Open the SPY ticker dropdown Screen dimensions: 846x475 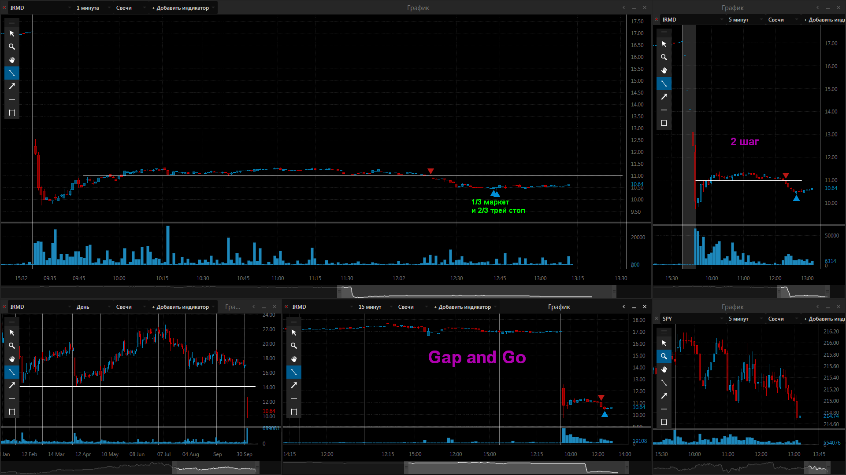[x=693, y=319]
